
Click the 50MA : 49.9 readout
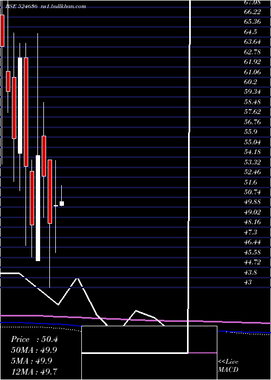coord(34,350)
